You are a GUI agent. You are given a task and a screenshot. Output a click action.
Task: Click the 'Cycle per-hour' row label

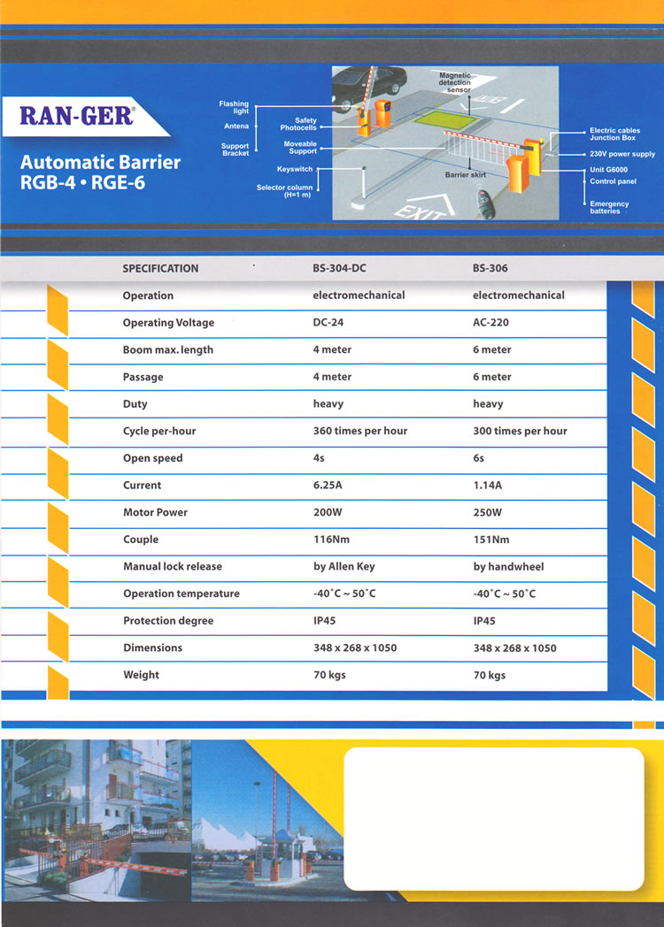pyautogui.click(x=159, y=431)
